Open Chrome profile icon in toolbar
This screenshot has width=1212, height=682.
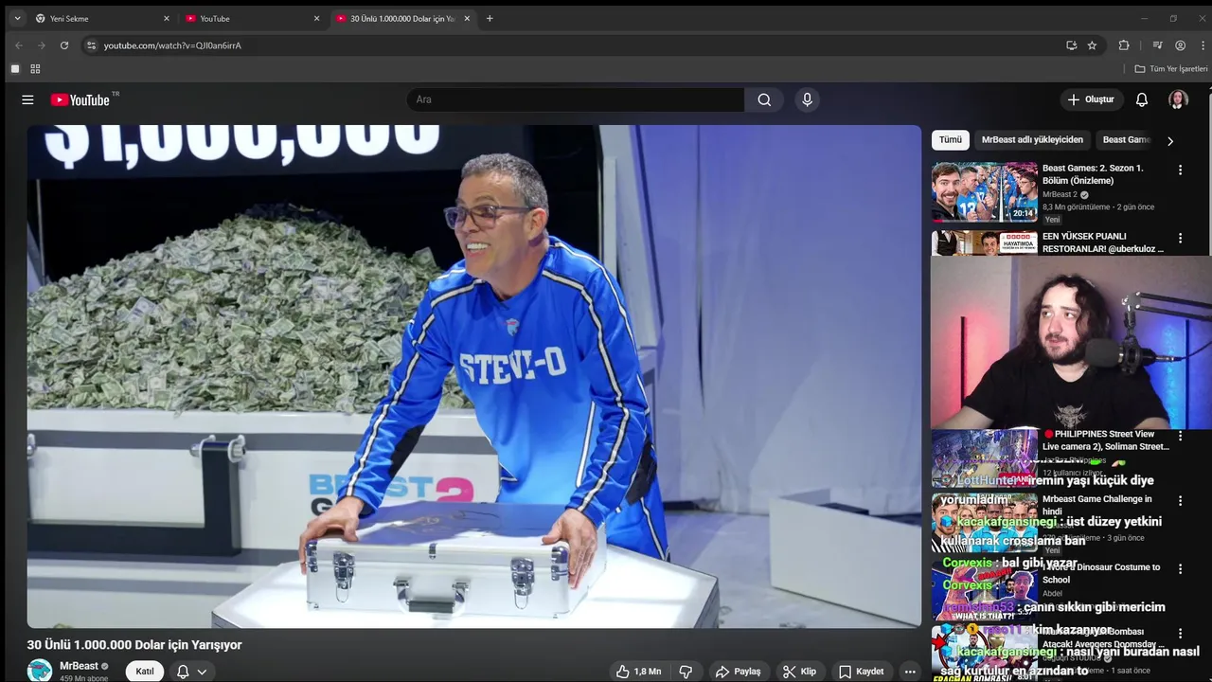(x=1180, y=45)
